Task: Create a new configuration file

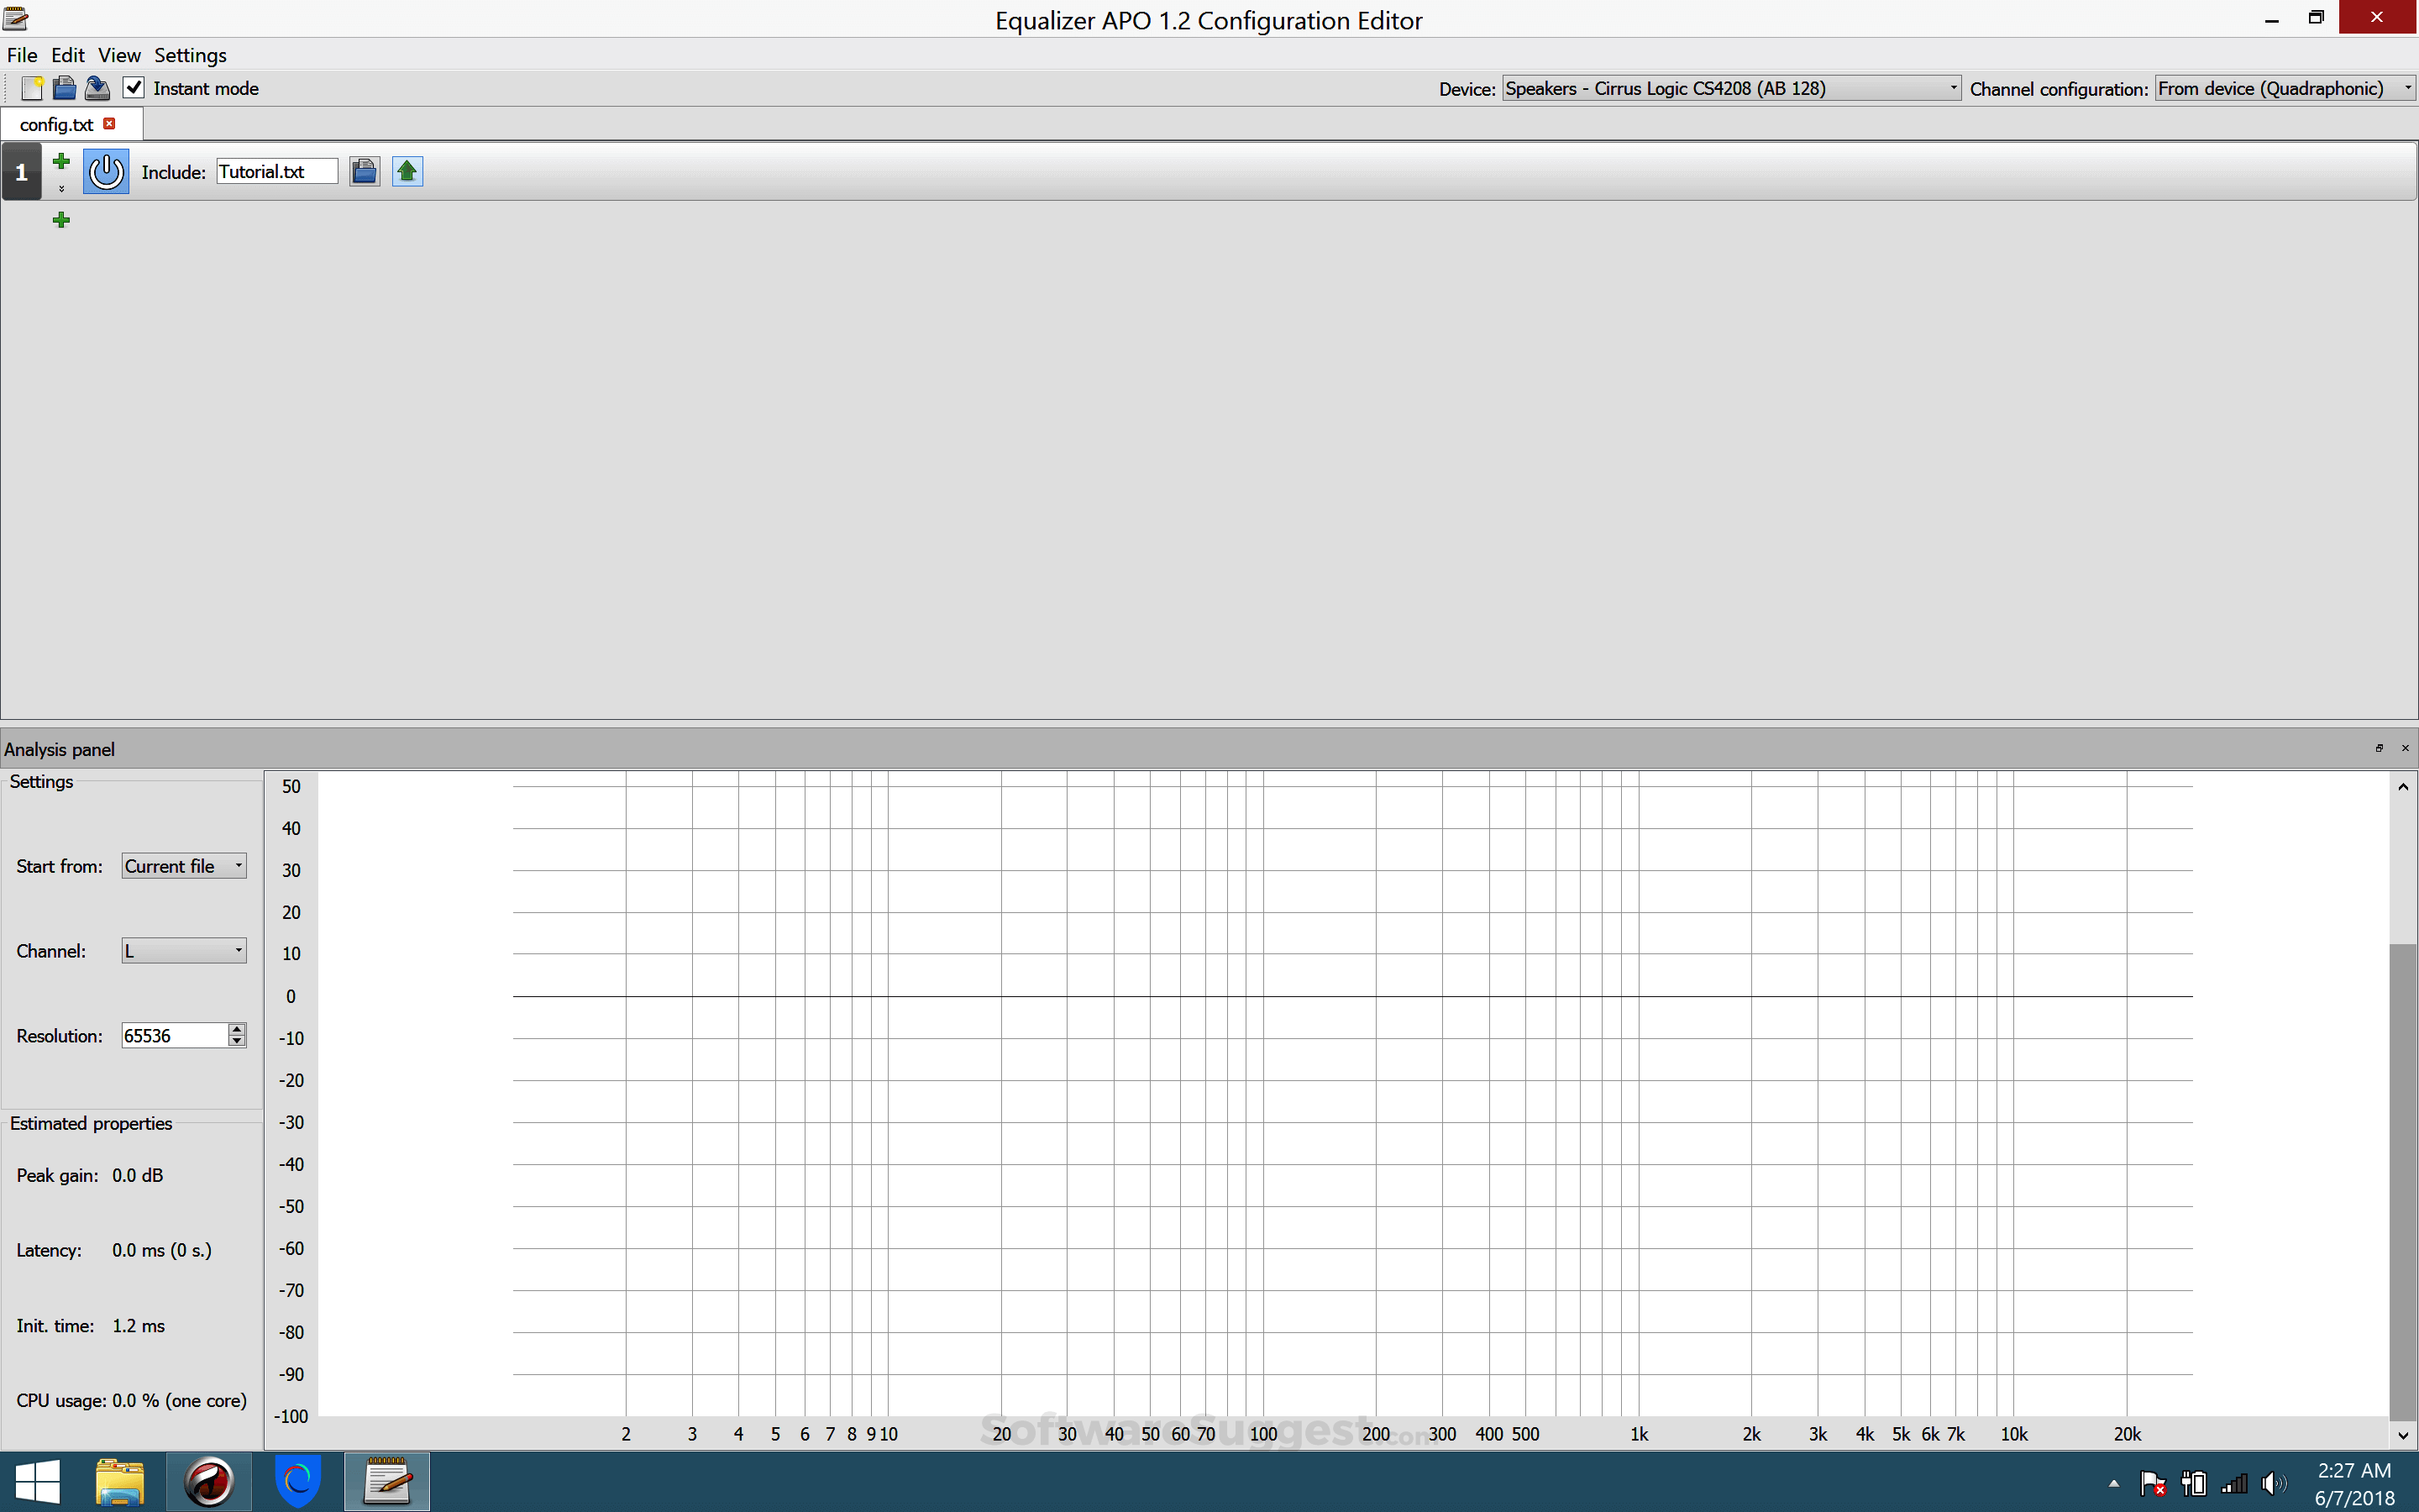Action: point(31,88)
